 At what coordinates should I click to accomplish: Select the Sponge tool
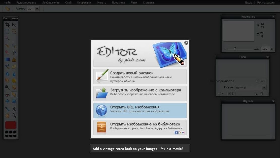point(14,81)
